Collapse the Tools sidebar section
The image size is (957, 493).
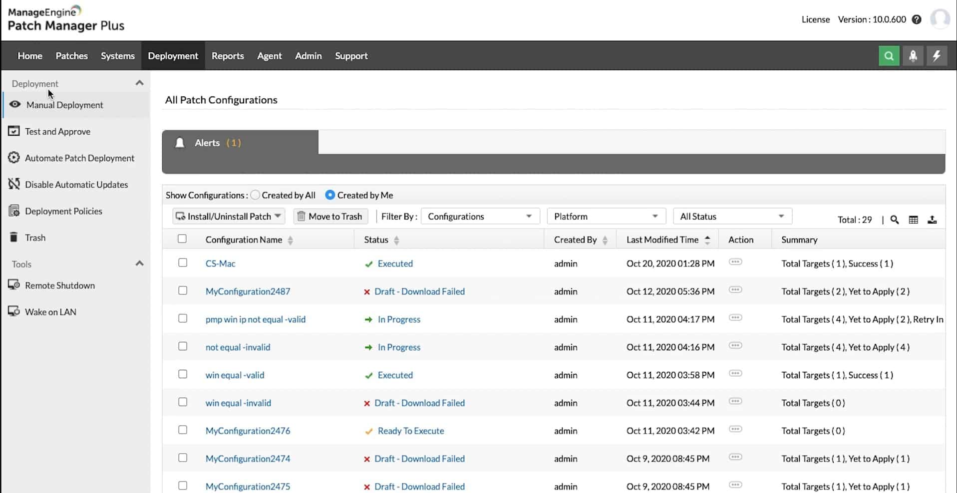pos(140,263)
